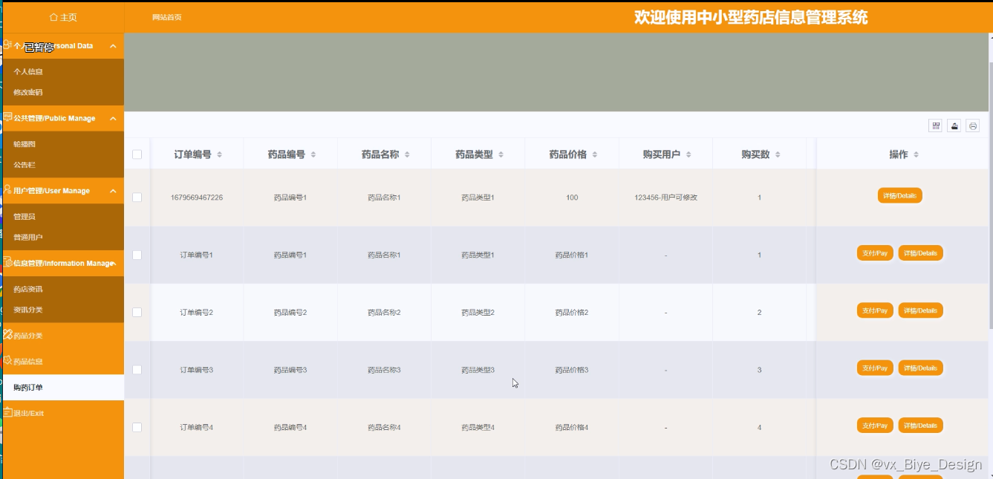Click 详情/Details for 订单编号4
Screen dimensions: 993x479
(x=920, y=426)
